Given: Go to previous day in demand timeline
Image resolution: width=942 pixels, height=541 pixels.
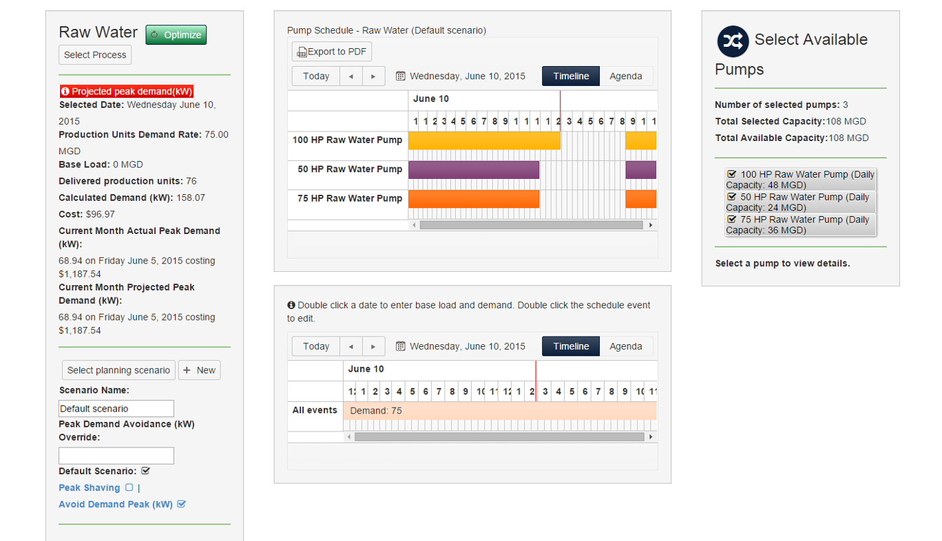Looking at the screenshot, I should (x=351, y=346).
